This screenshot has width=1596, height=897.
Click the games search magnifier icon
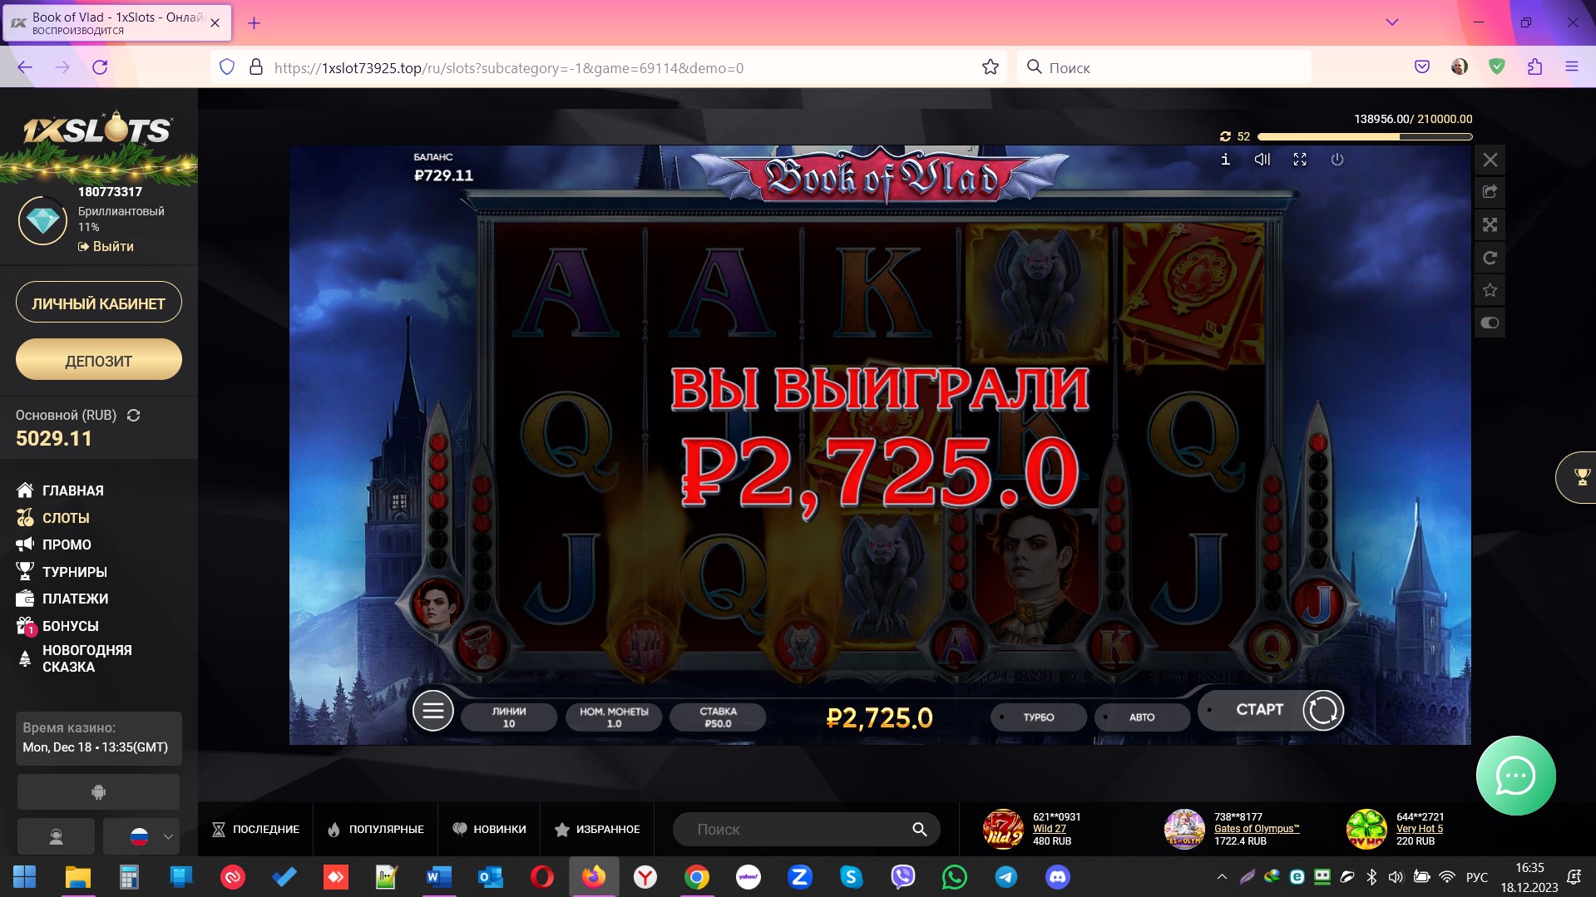919,829
